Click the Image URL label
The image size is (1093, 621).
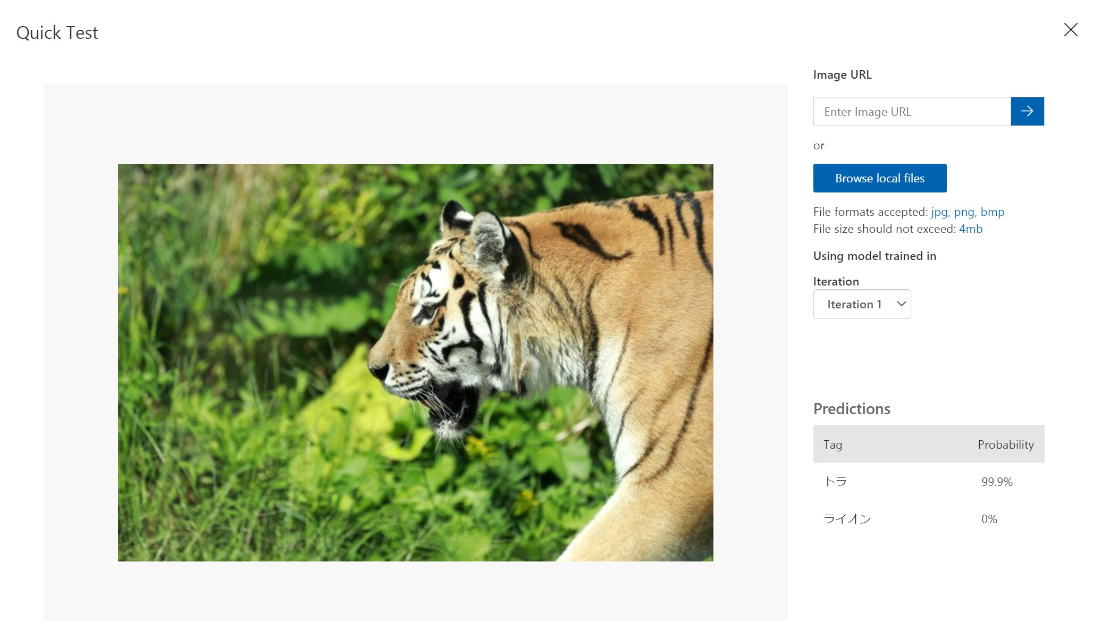point(842,74)
